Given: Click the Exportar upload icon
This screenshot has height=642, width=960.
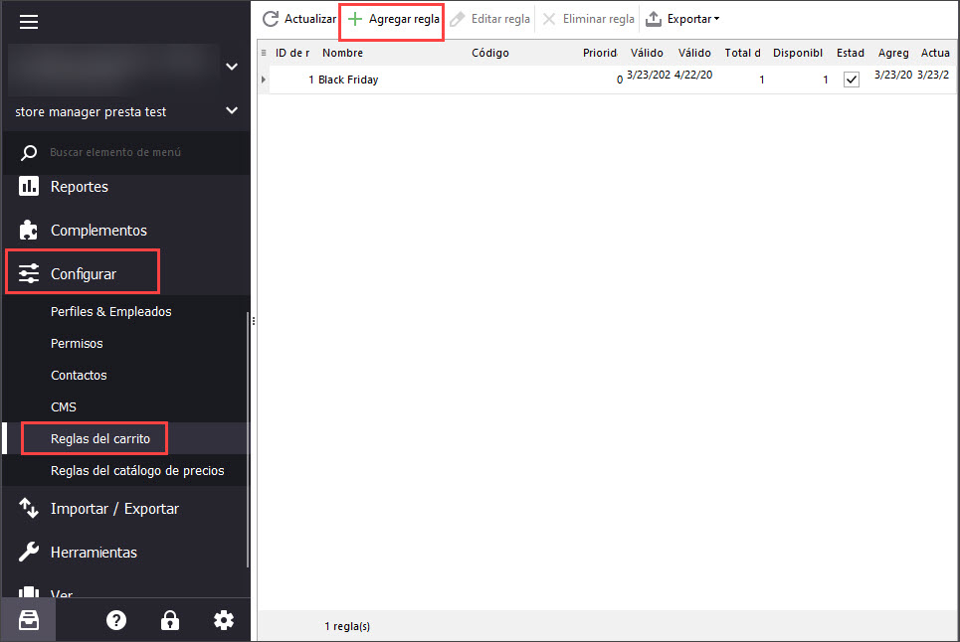Looking at the screenshot, I should point(654,19).
